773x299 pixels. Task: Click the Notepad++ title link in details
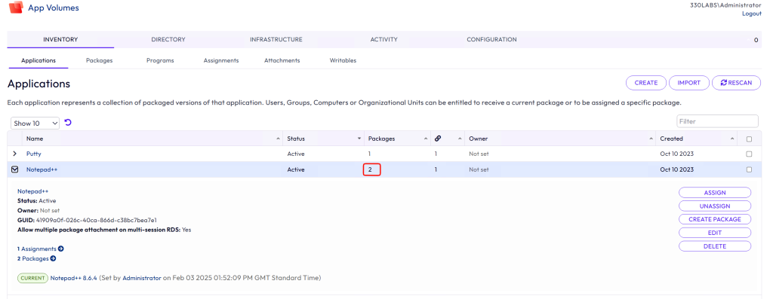(33, 191)
